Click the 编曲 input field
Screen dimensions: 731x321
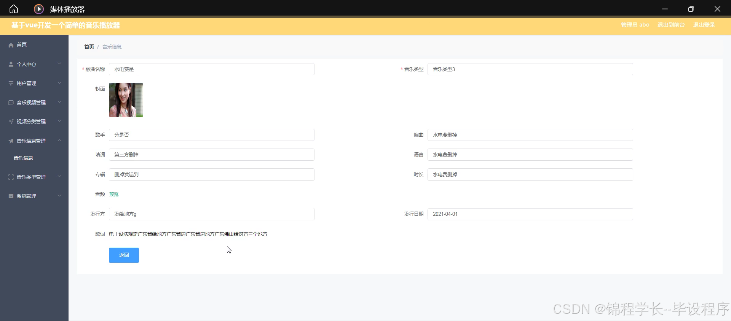point(530,135)
